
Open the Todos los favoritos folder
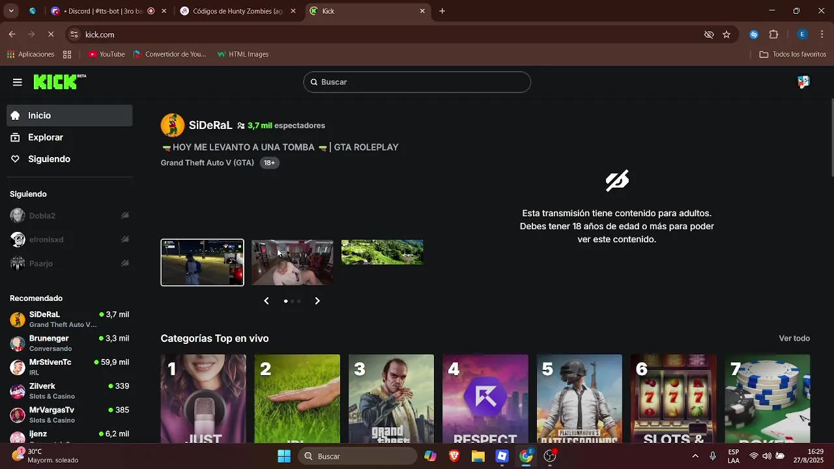(x=793, y=54)
